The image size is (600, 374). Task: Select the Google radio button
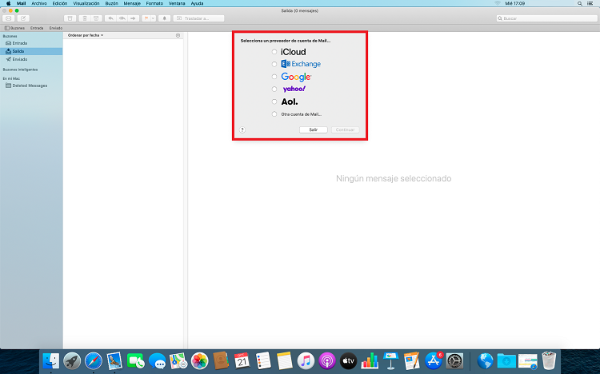click(x=274, y=77)
